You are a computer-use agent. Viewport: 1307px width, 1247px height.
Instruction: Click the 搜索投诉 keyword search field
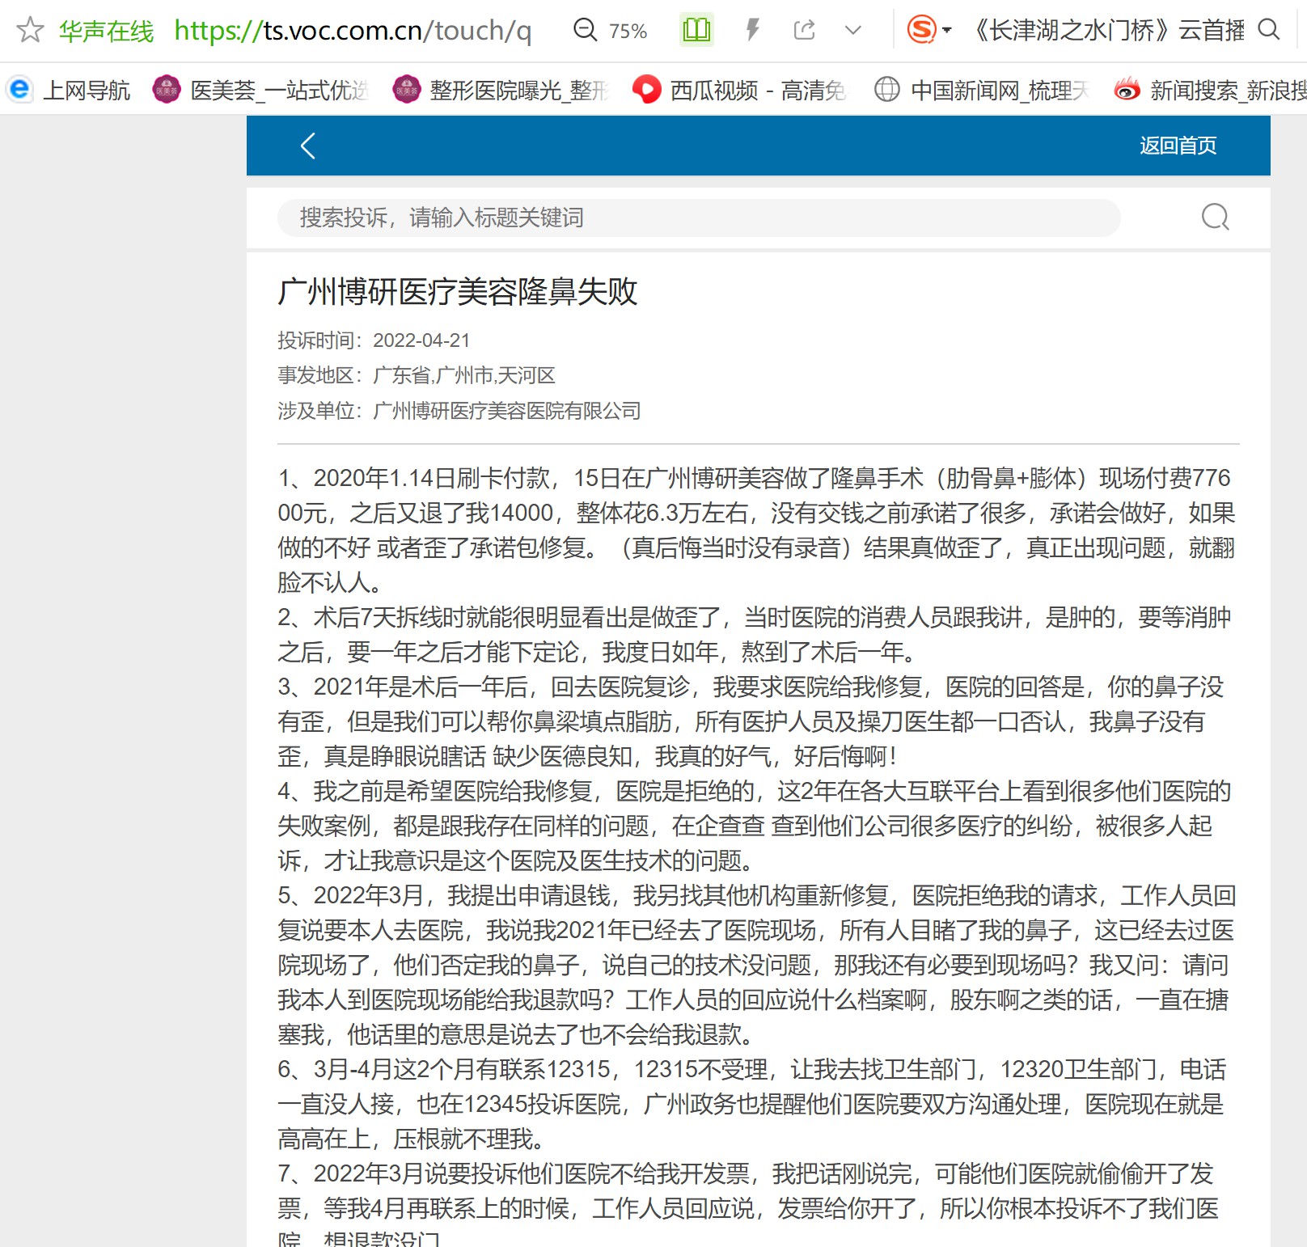[x=699, y=218]
